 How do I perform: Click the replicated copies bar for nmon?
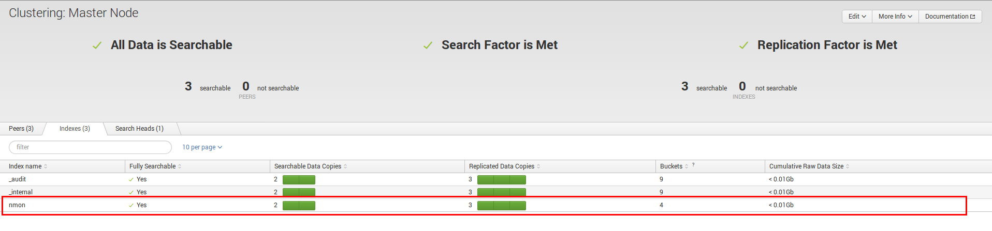[x=501, y=206]
